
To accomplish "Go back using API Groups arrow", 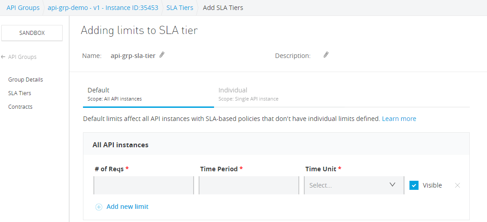I will coord(4,57).
